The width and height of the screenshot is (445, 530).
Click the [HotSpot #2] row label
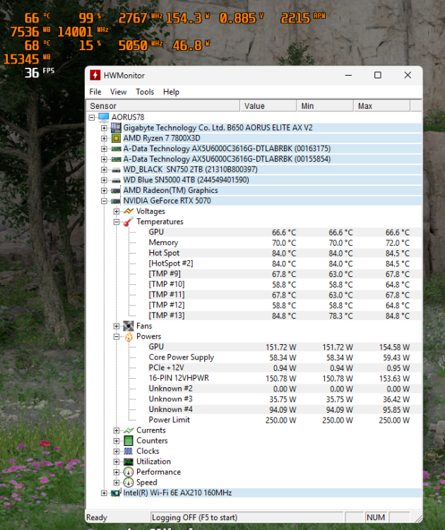tap(171, 264)
